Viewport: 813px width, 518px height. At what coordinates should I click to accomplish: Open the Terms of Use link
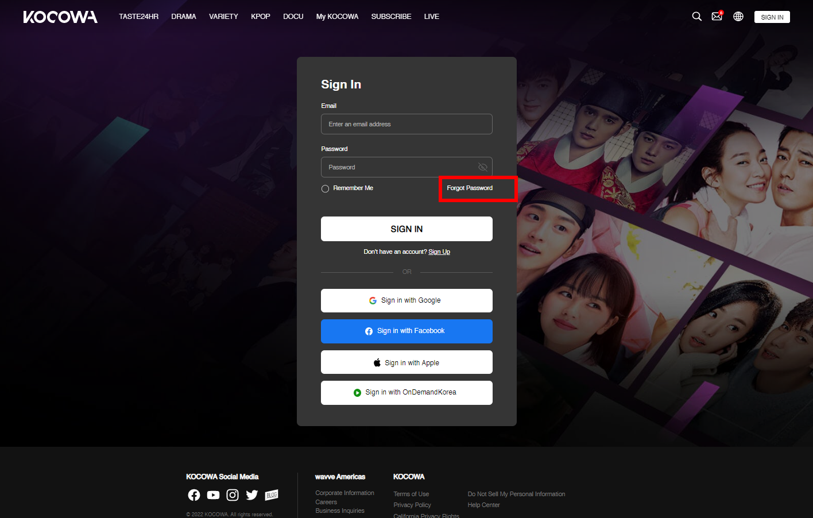411,494
